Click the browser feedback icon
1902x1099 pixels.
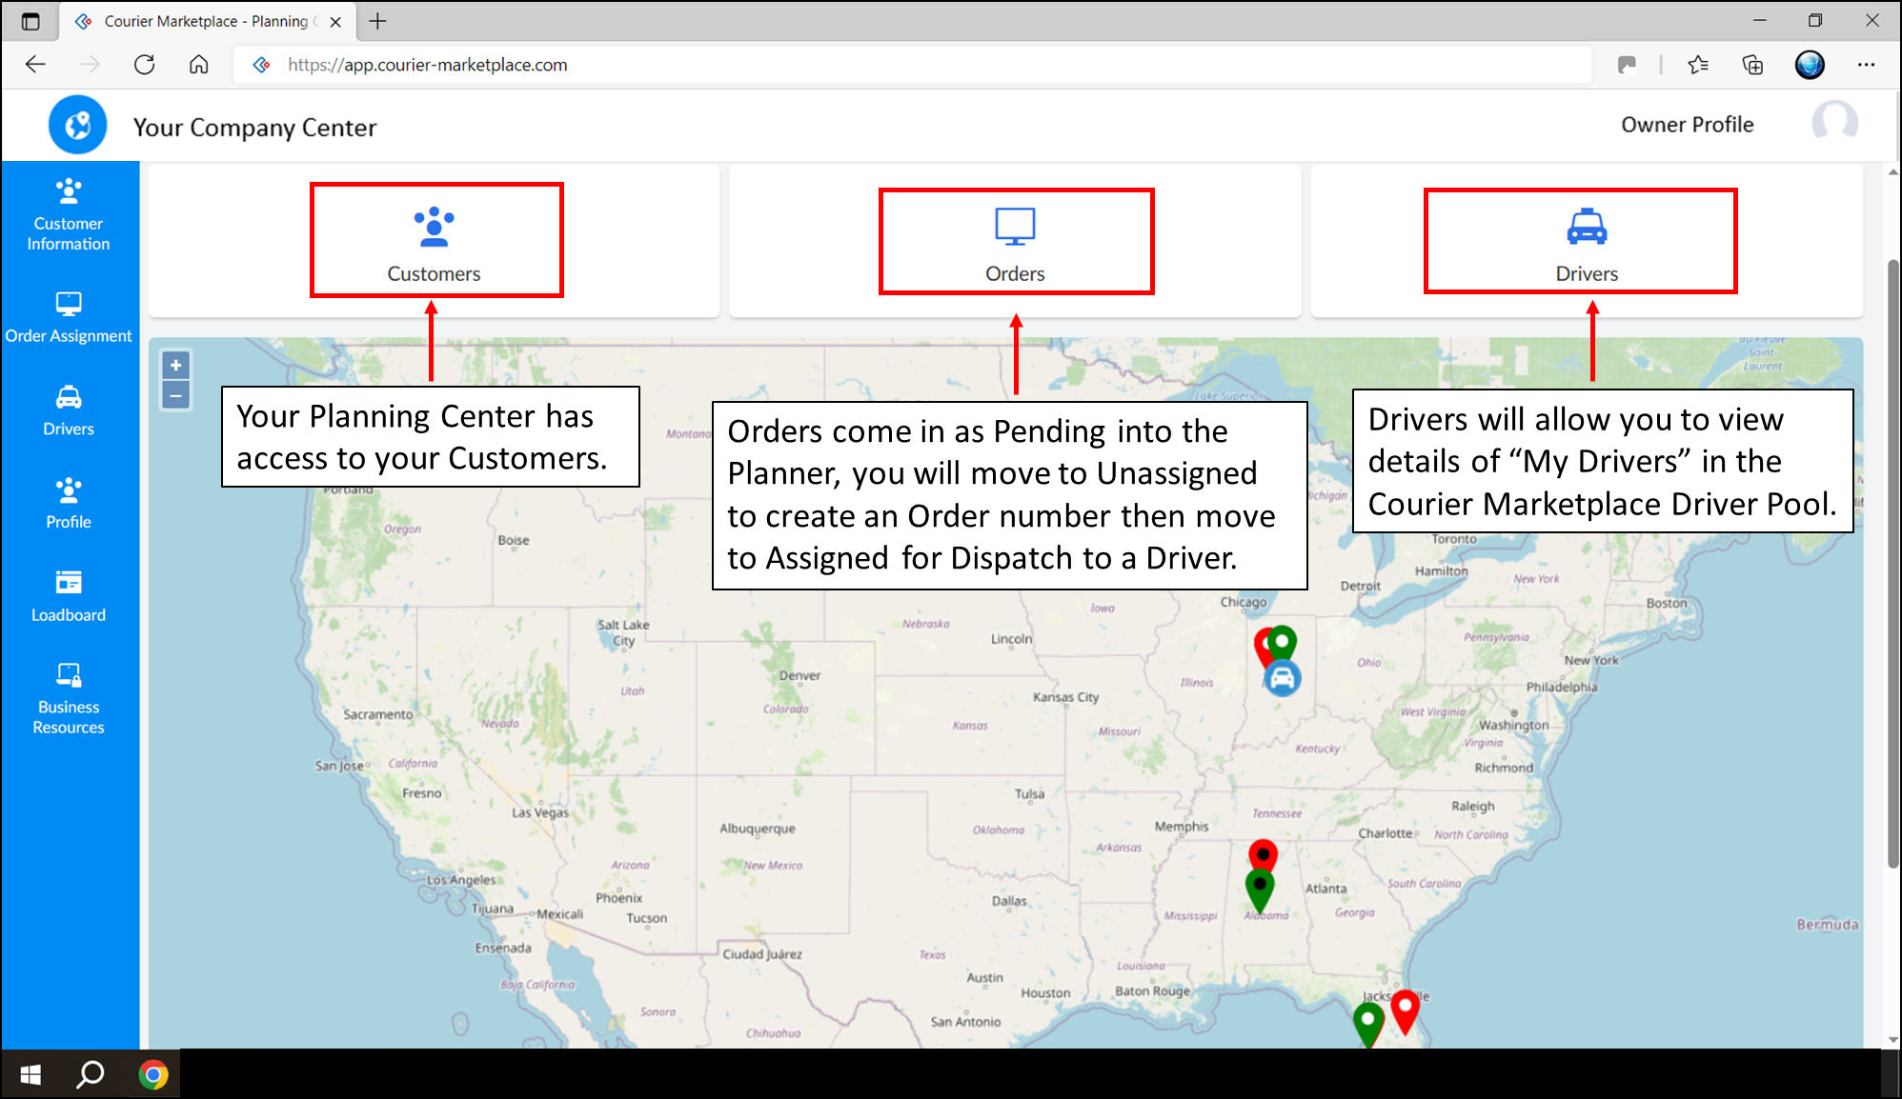click(1627, 65)
